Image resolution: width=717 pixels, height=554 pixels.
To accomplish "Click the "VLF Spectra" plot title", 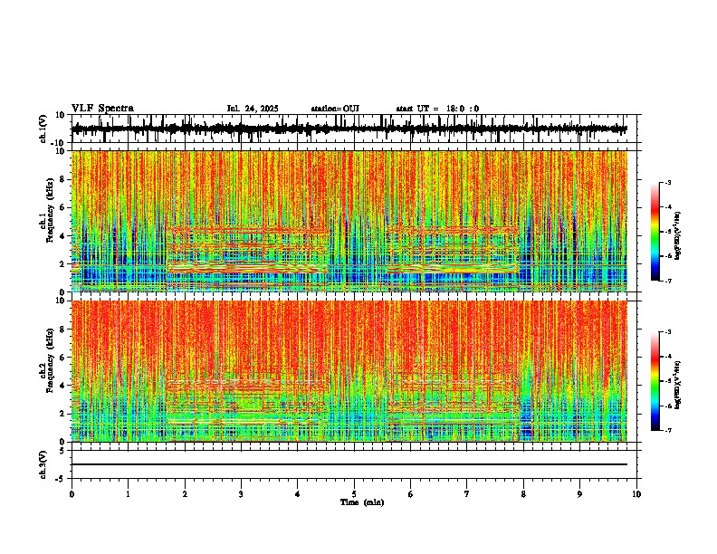I will 102,109.
